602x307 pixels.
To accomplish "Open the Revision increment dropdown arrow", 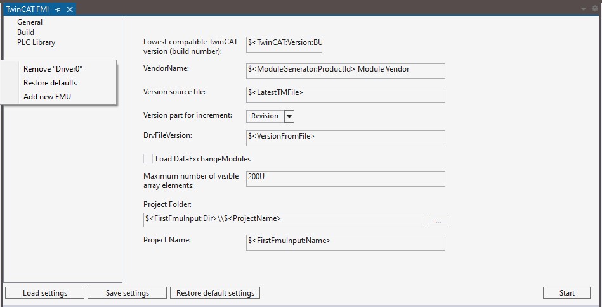I will [x=289, y=116].
